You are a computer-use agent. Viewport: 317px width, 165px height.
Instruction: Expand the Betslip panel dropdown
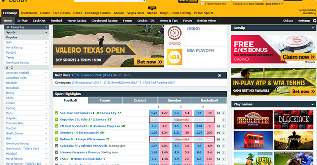[x=313, y=28]
